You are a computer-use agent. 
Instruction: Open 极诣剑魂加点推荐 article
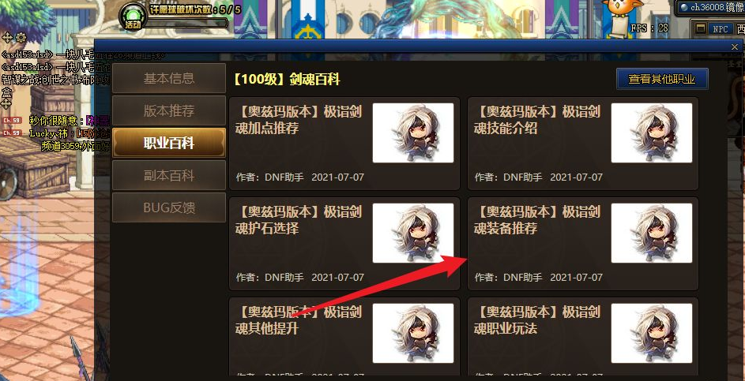point(344,144)
